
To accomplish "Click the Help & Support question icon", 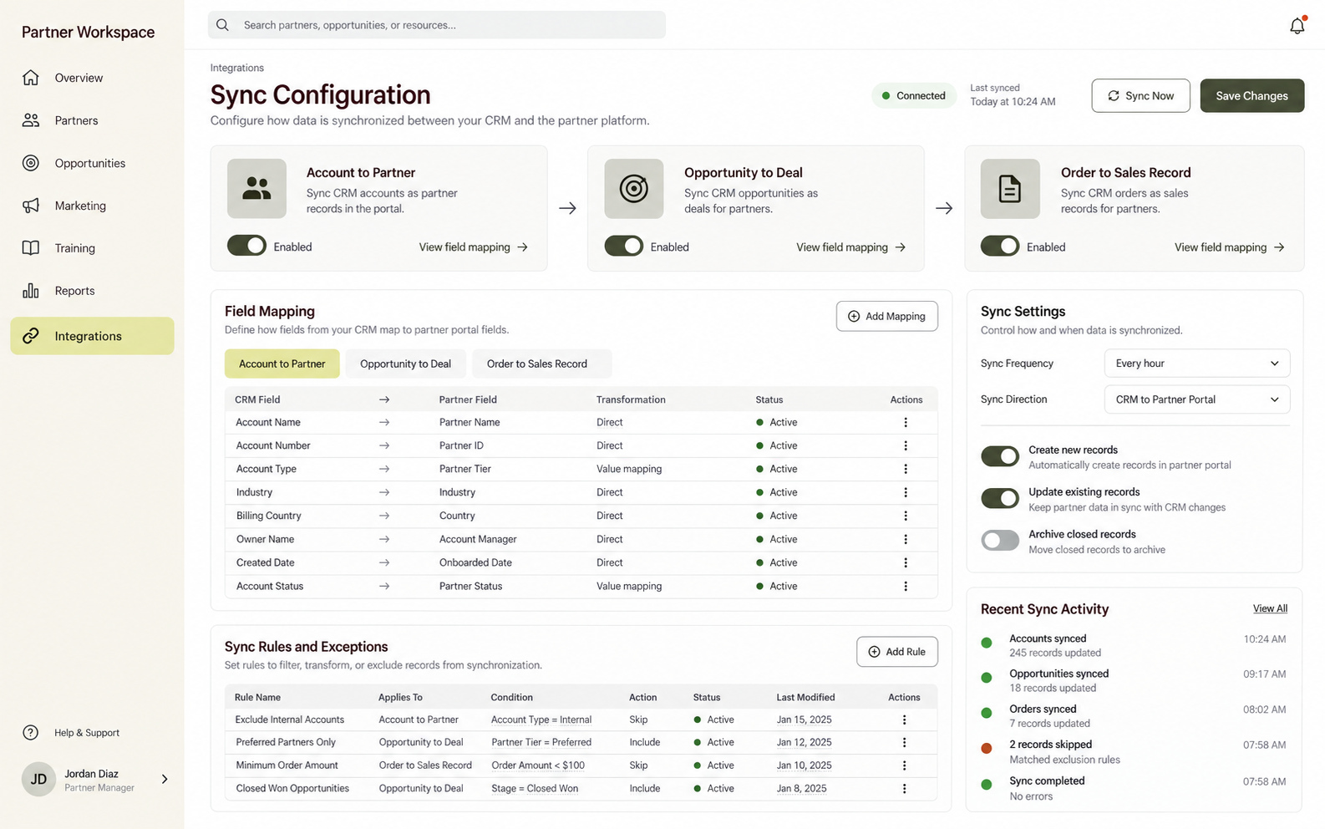I will point(31,733).
